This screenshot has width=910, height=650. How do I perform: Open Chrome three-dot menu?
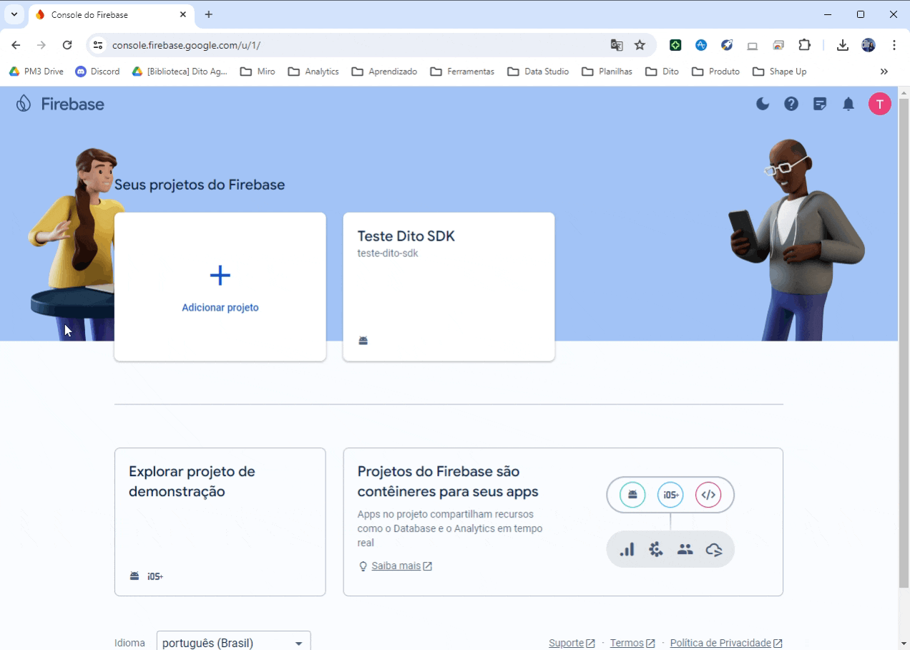click(x=894, y=45)
